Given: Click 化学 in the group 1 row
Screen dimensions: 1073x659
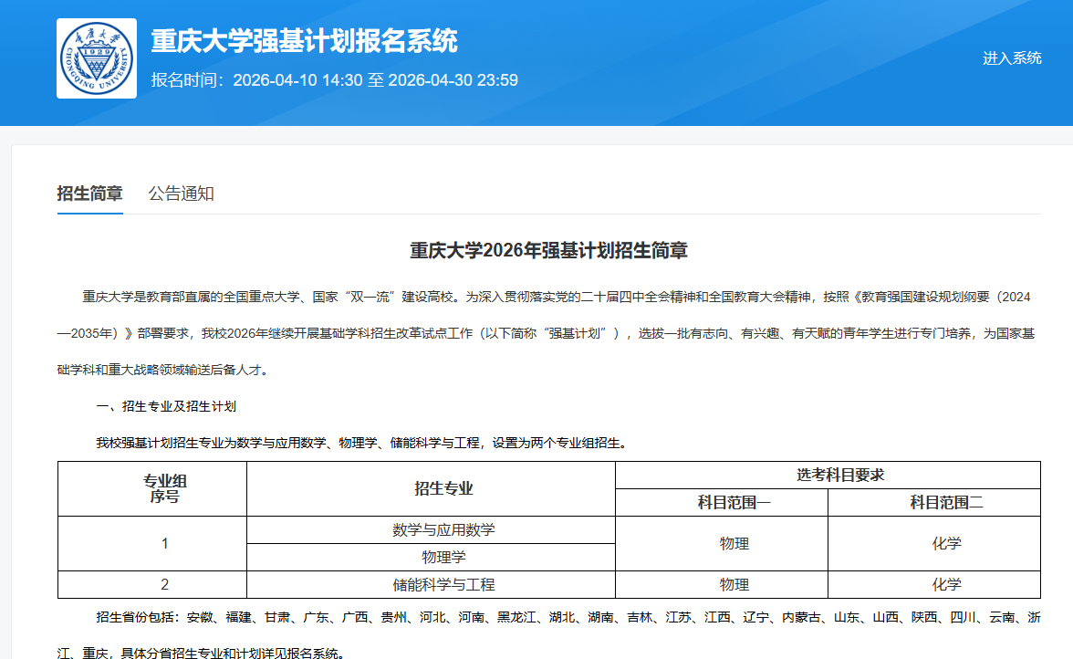Looking at the screenshot, I should pos(946,544).
